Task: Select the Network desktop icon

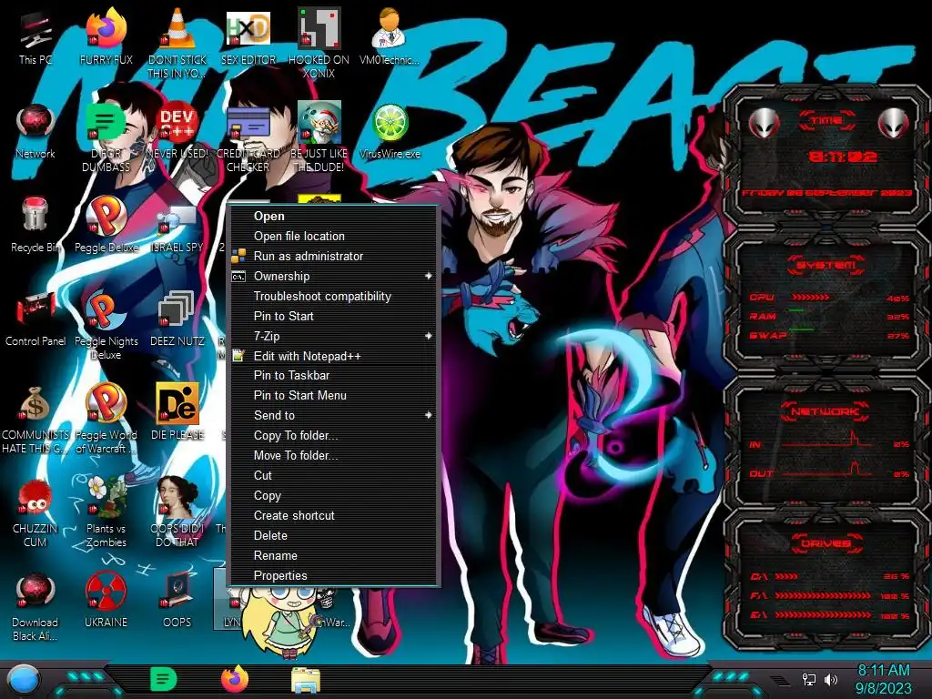Action: pos(35,131)
